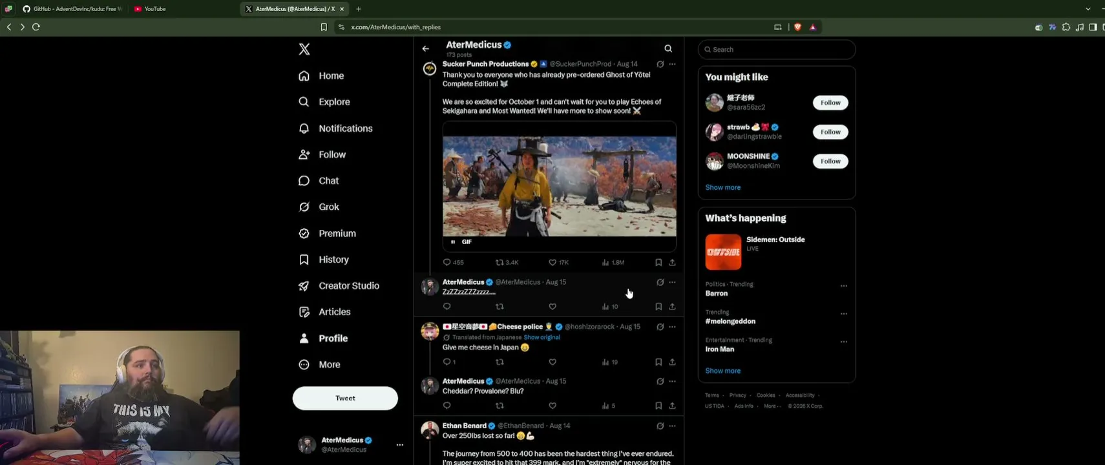Open more options on ZzZzzZZZzzzz post

click(672, 282)
